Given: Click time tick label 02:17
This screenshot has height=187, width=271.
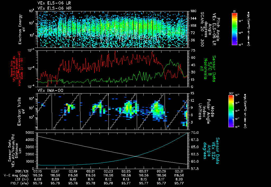Looking at the screenshot, I should point(55,171).
